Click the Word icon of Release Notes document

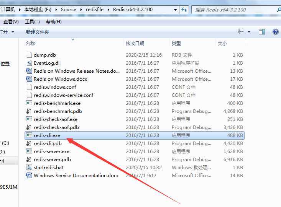click(29, 71)
